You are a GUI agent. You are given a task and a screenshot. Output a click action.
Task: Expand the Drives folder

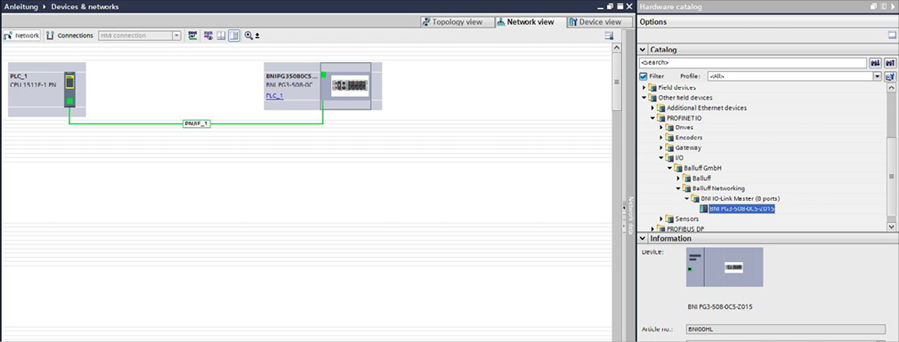tap(661, 128)
